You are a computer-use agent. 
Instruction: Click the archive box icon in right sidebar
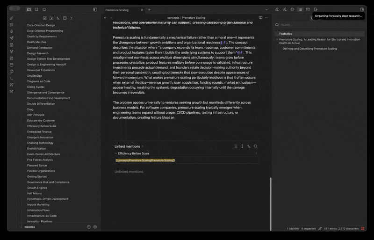pos(308,9)
